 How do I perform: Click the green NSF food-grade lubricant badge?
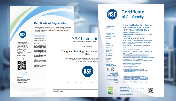click(110, 90)
